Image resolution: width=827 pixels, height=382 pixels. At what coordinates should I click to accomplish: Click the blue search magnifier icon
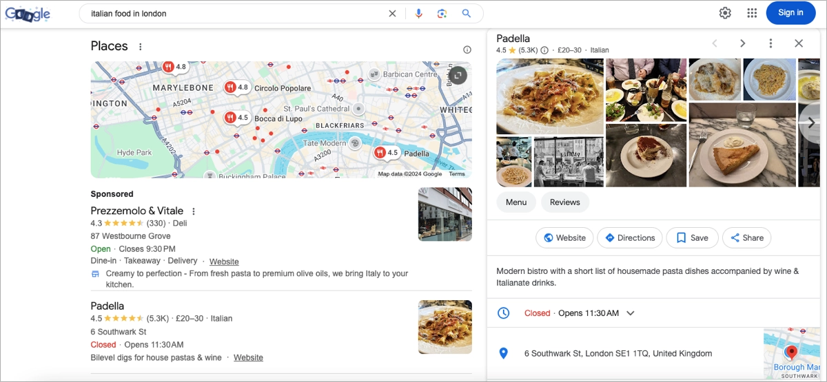[467, 13]
